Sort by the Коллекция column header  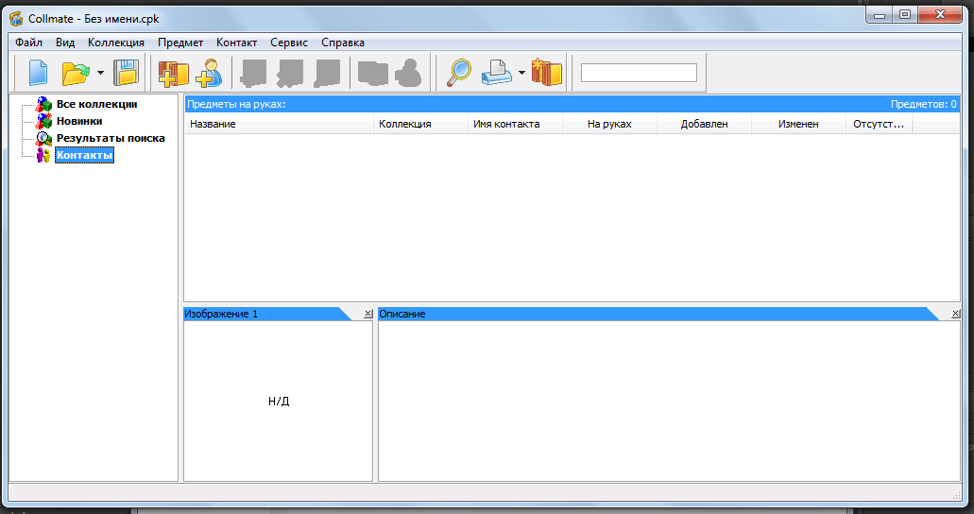(420, 124)
